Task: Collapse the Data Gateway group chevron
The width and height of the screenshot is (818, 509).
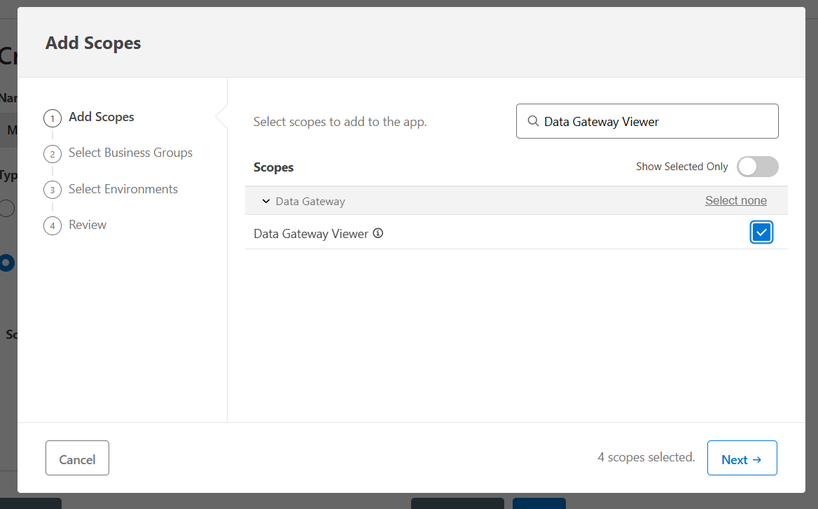Action: point(265,201)
